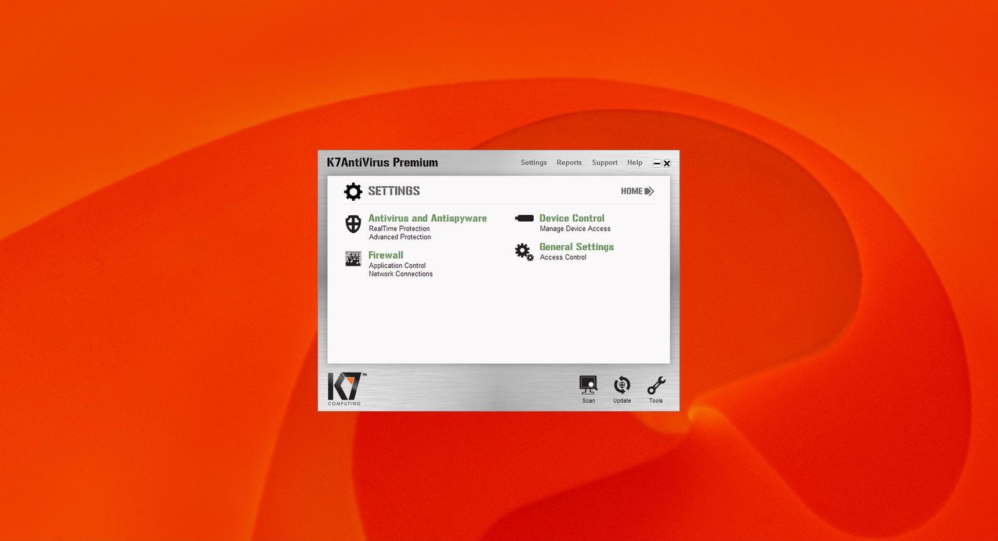Open Advanced Protection settings
Viewport: 998px width, 541px height.
click(400, 237)
